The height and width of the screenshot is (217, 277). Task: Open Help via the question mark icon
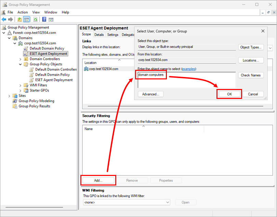pyautogui.click(x=44, y=20)
